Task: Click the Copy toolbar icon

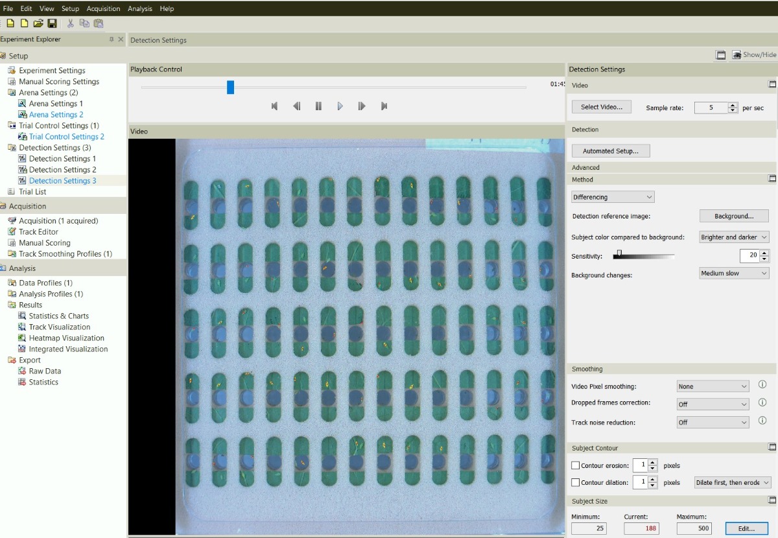Action: (84, 23)
